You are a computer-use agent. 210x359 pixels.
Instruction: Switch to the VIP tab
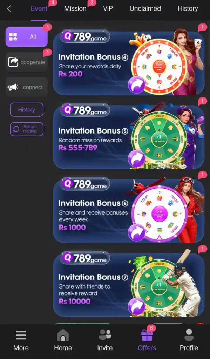[108, 9]
